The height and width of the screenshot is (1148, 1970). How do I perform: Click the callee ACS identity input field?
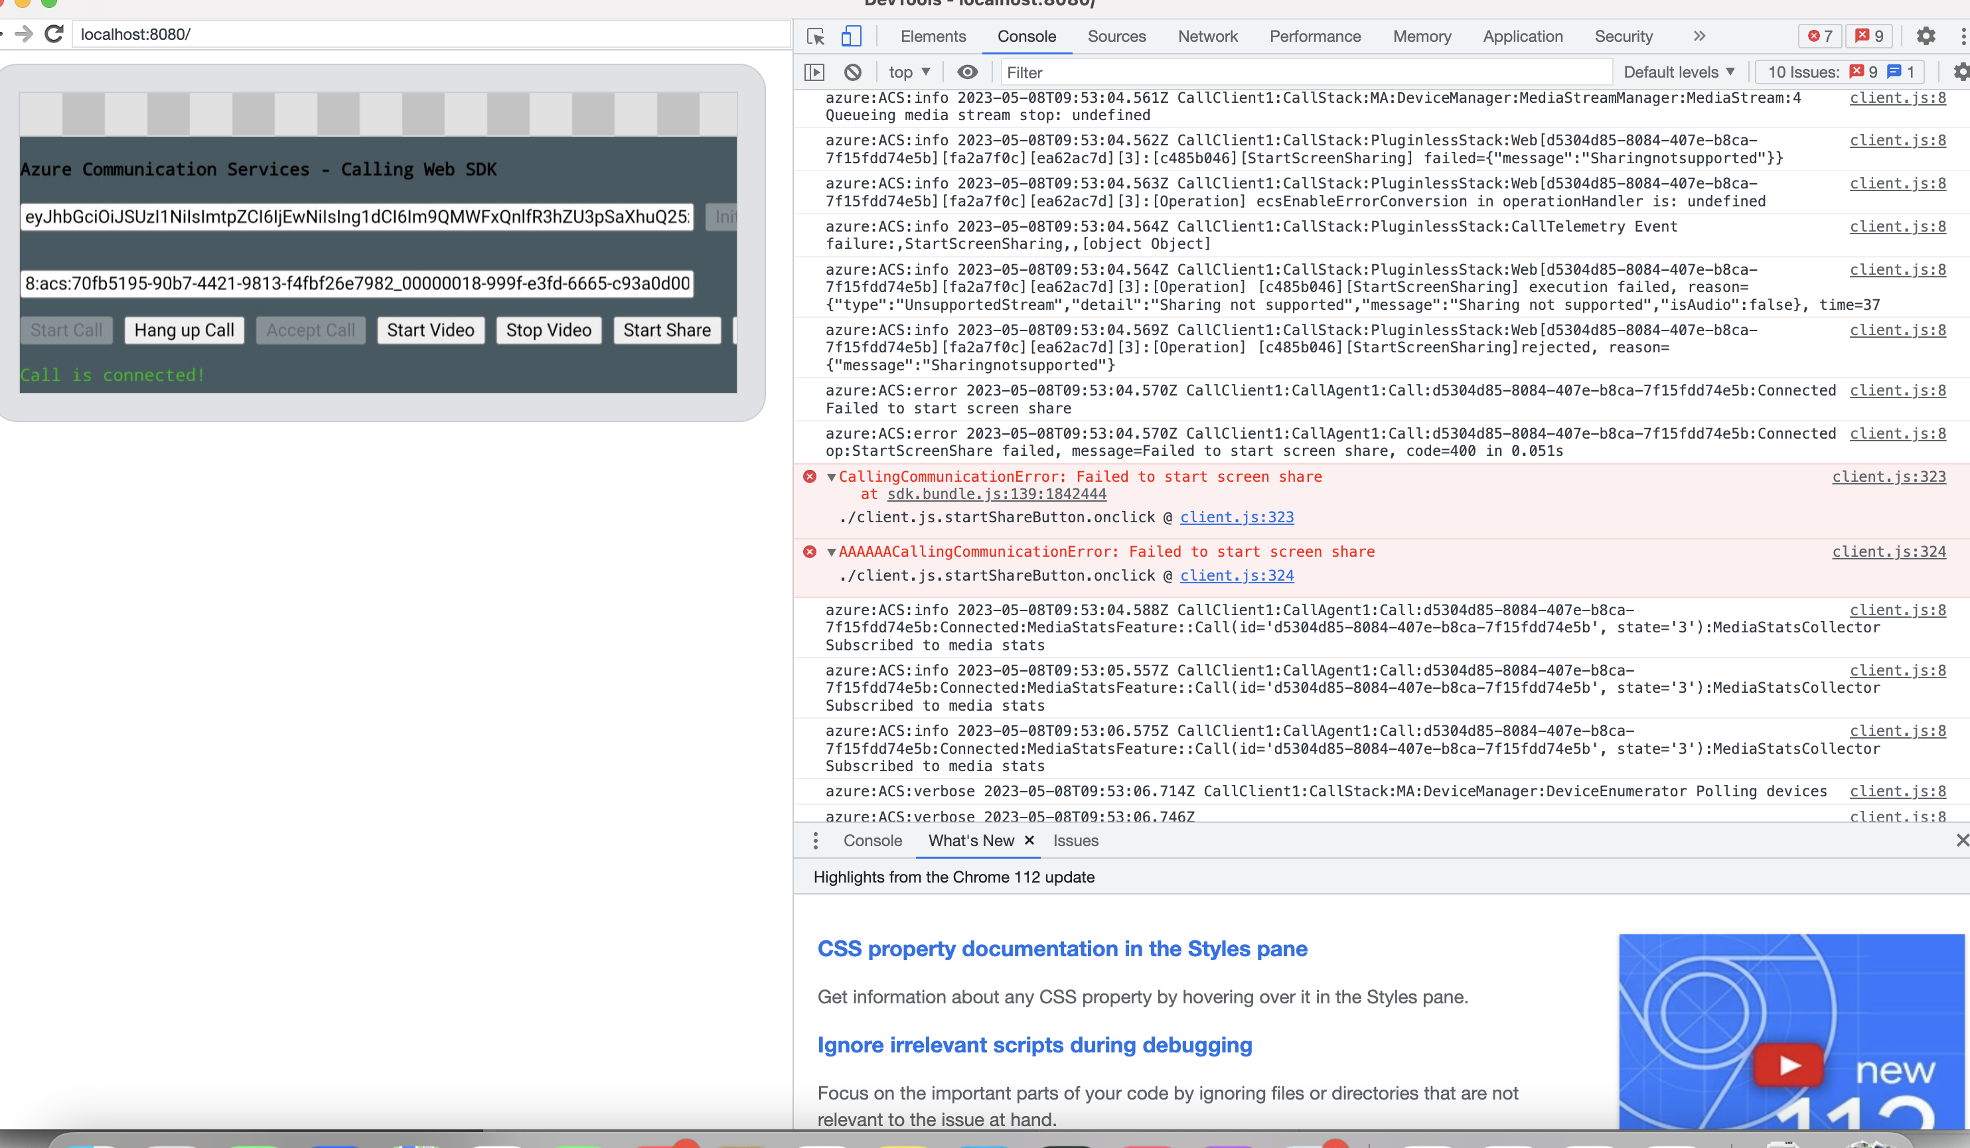[x=357, y=283]
